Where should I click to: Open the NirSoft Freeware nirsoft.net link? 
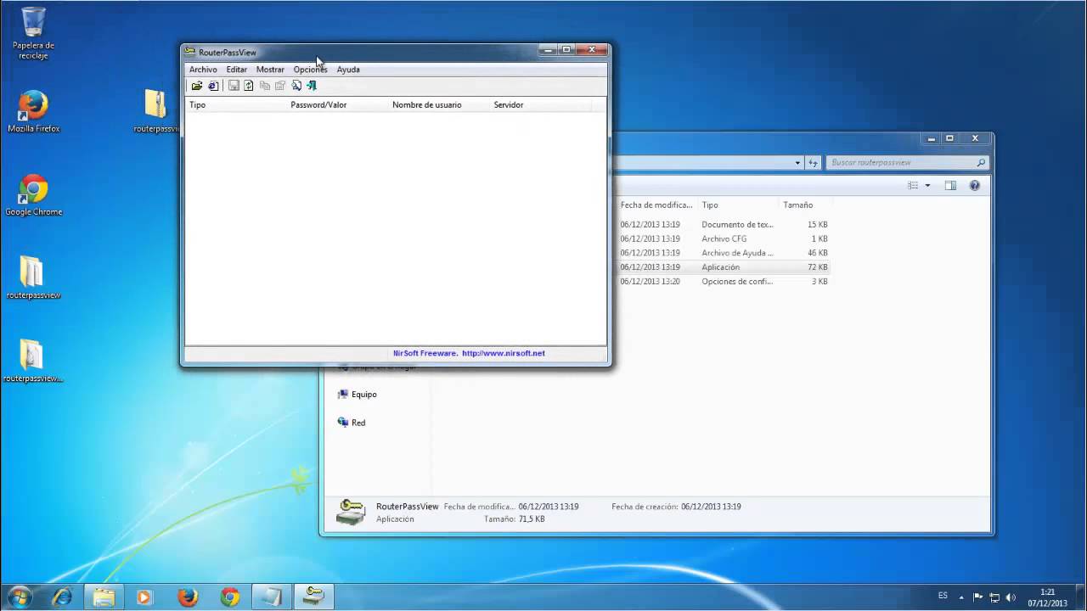469,353
